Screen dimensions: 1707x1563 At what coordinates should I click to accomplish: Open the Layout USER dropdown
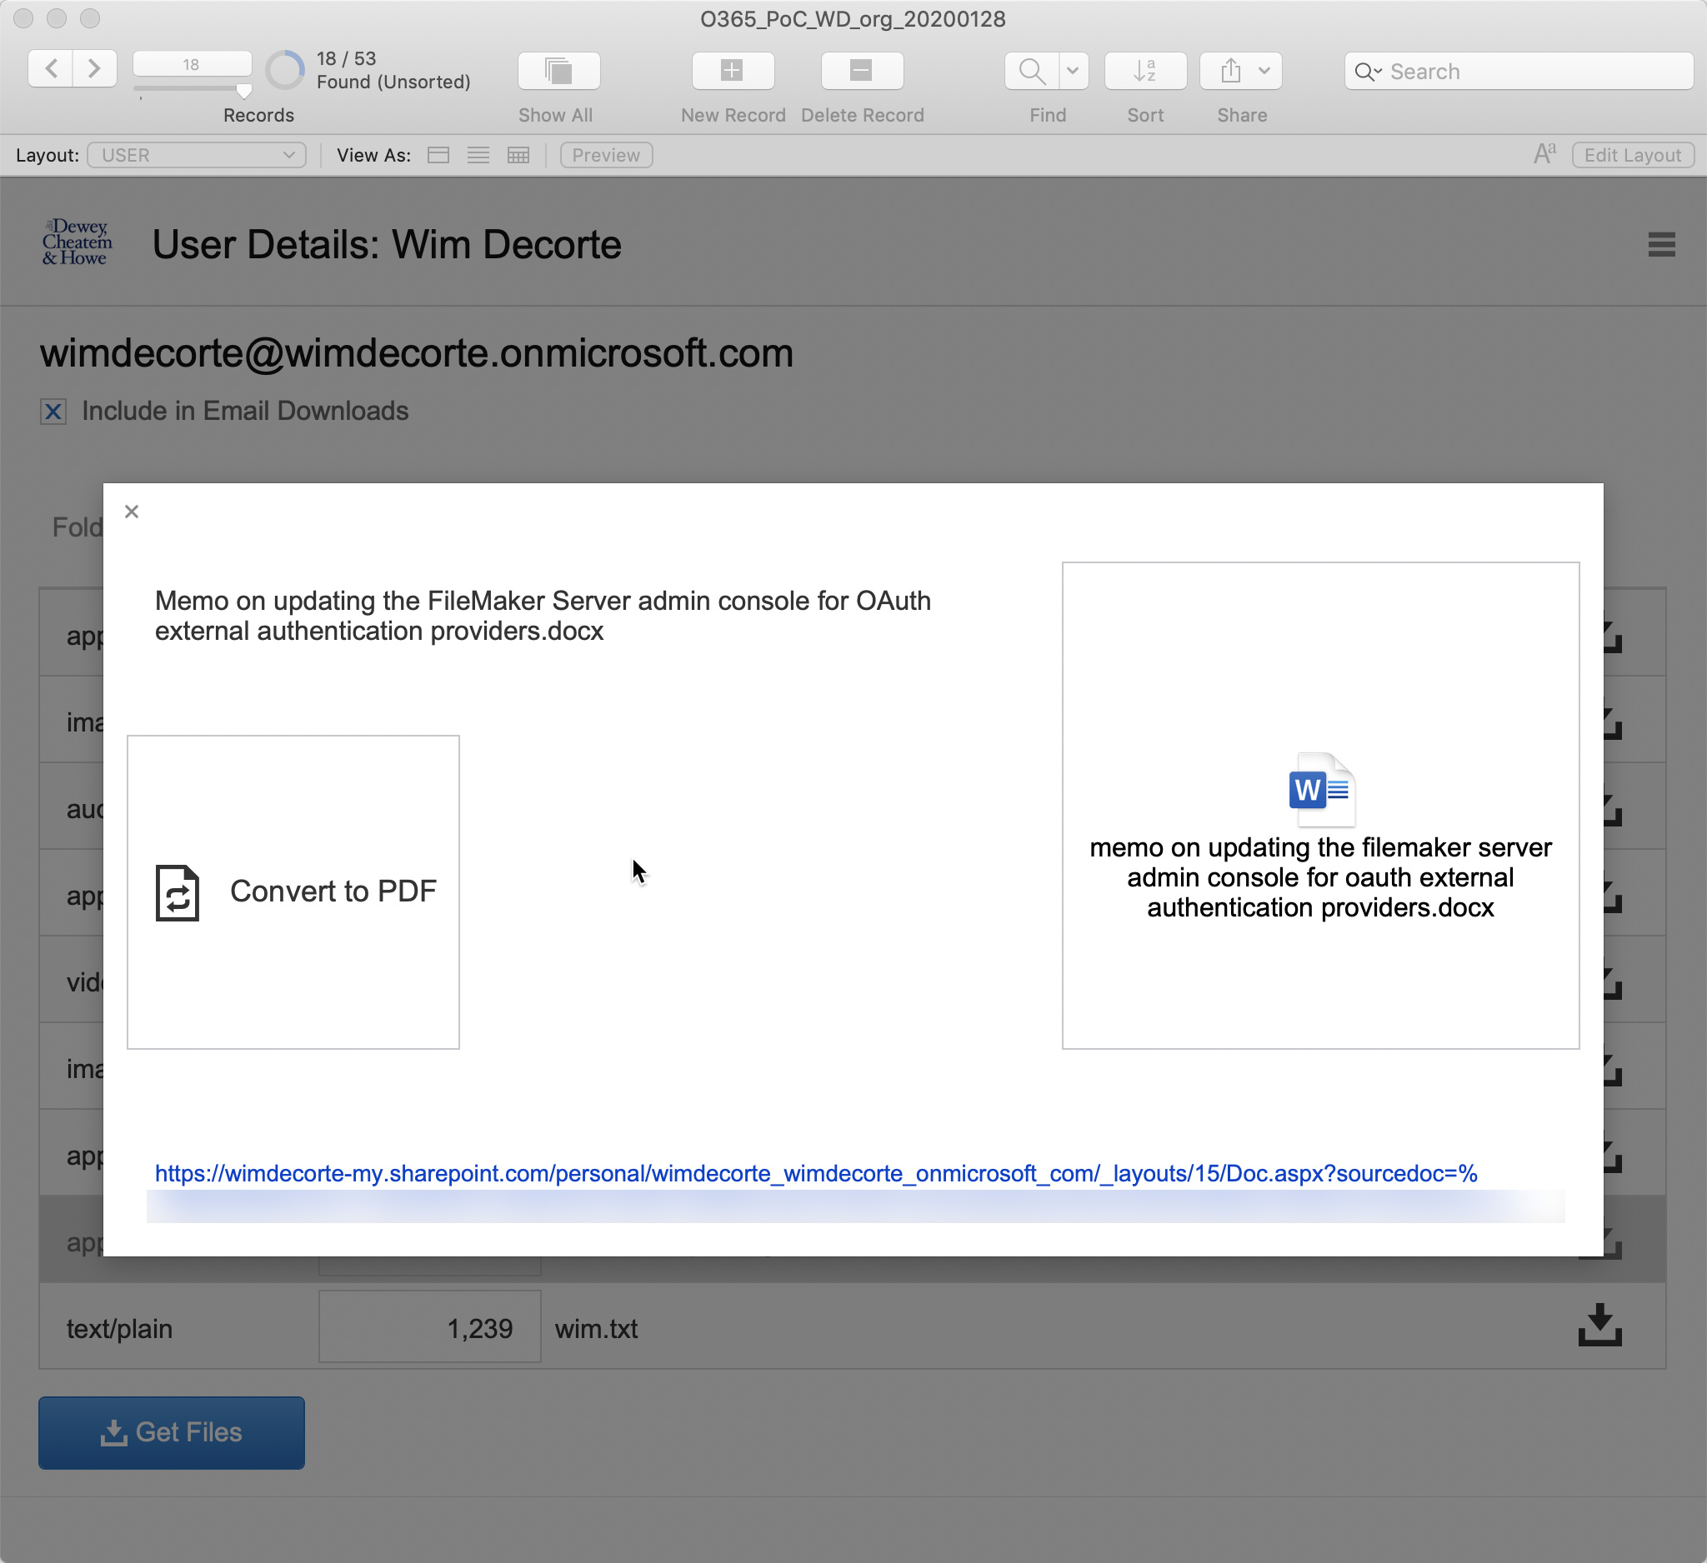click(197, 155)
